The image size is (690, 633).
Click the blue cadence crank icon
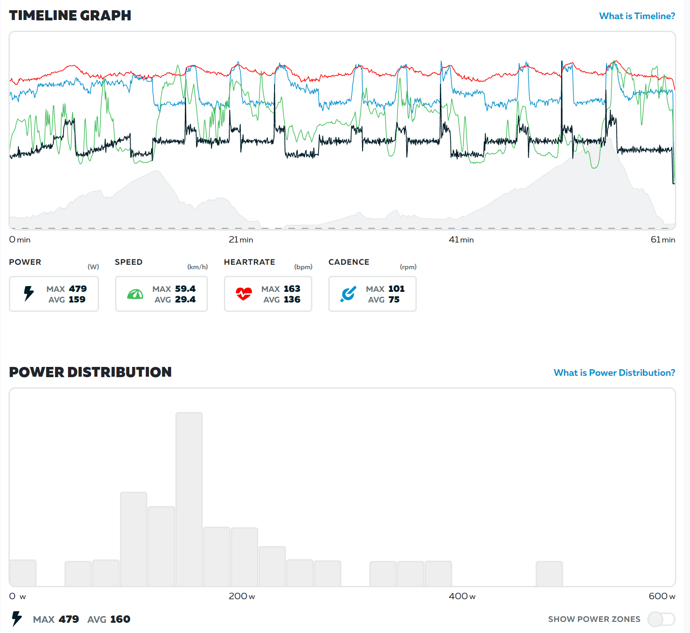[348, 294]
